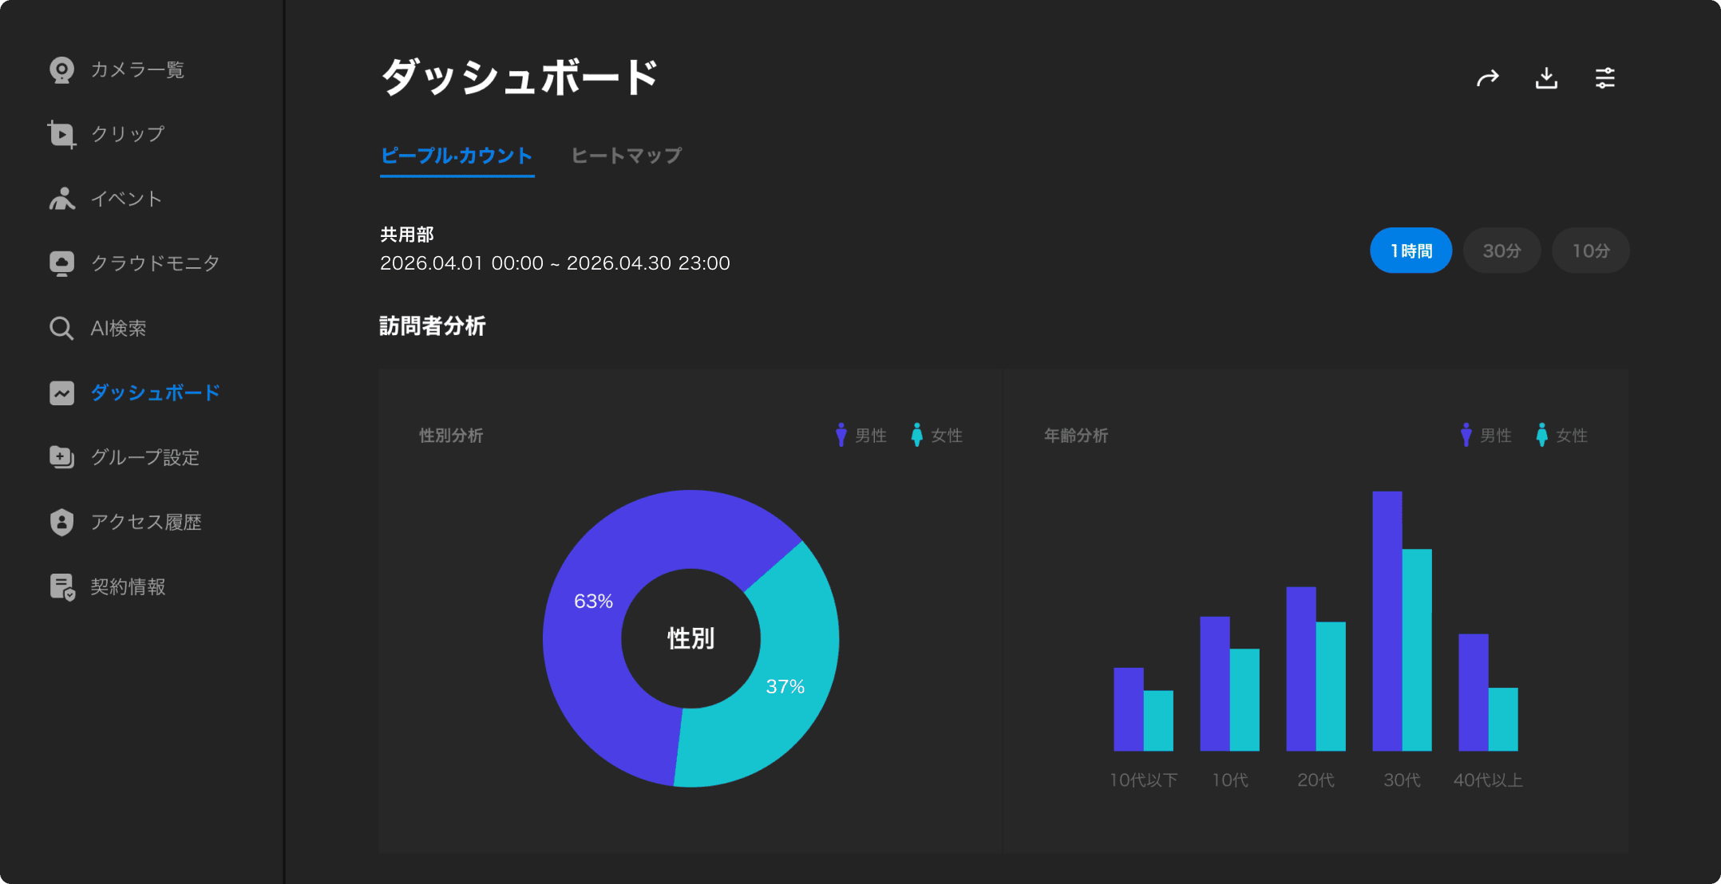The width and height of the screenshot is (1721, 884).
Task: Switch interval to 30分
Action: point(1501,251)
